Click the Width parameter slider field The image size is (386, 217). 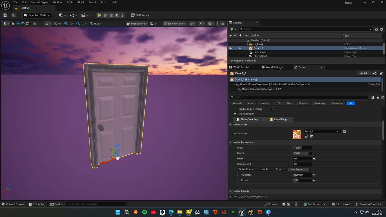point(302,148)
